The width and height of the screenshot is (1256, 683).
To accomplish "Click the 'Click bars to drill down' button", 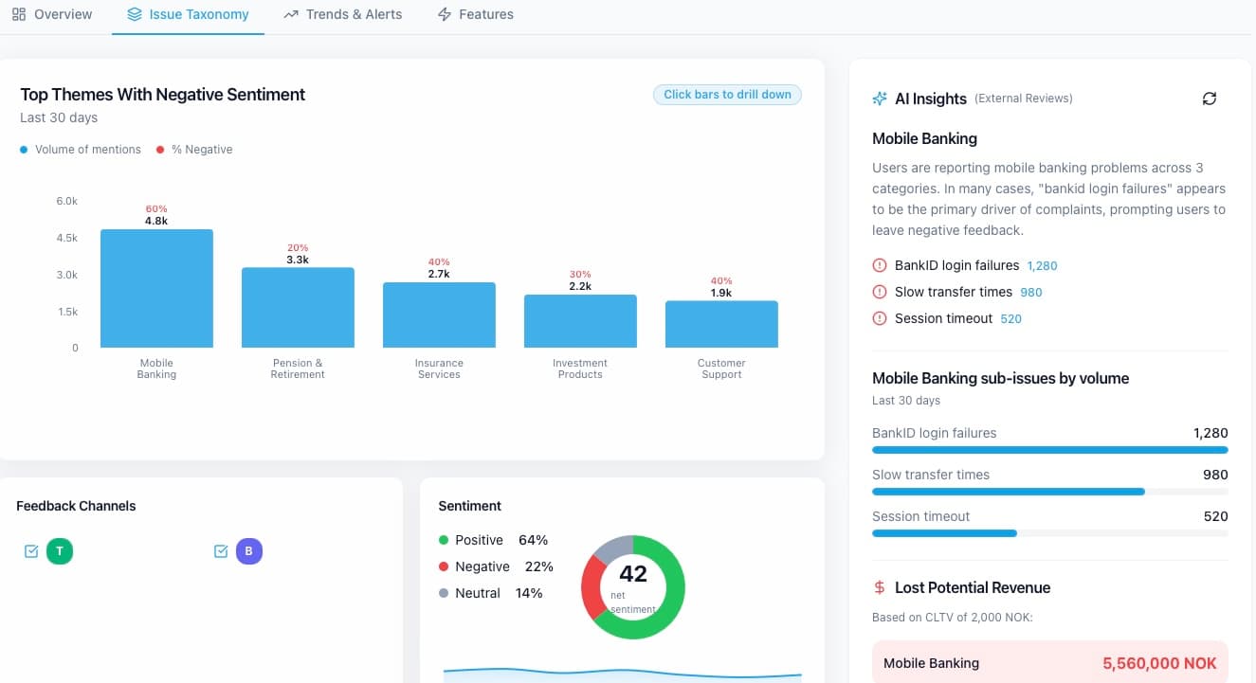I will [727, 95].
